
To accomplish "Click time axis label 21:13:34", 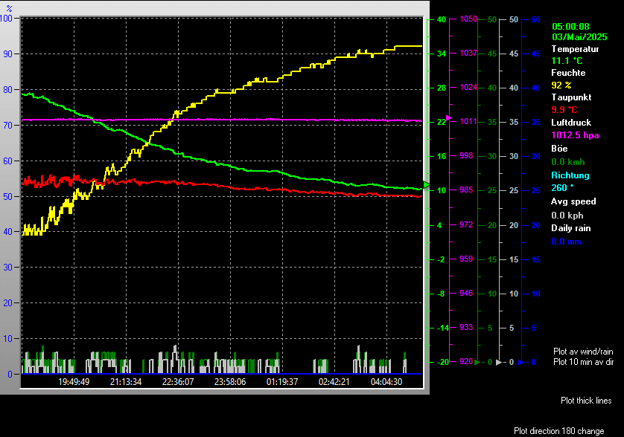I will point(126,382).
